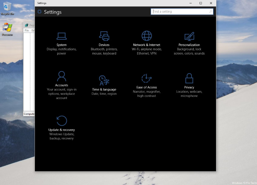Click the Network & Internet label
The width and height of the screenshot is (257, 185).
pyautogui.click(x=147, y=45)
